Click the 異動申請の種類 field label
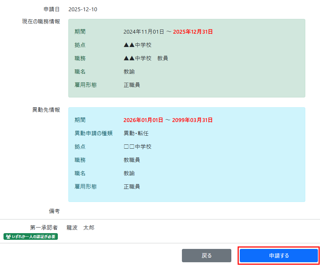320x271 pixels. [94, 133]
